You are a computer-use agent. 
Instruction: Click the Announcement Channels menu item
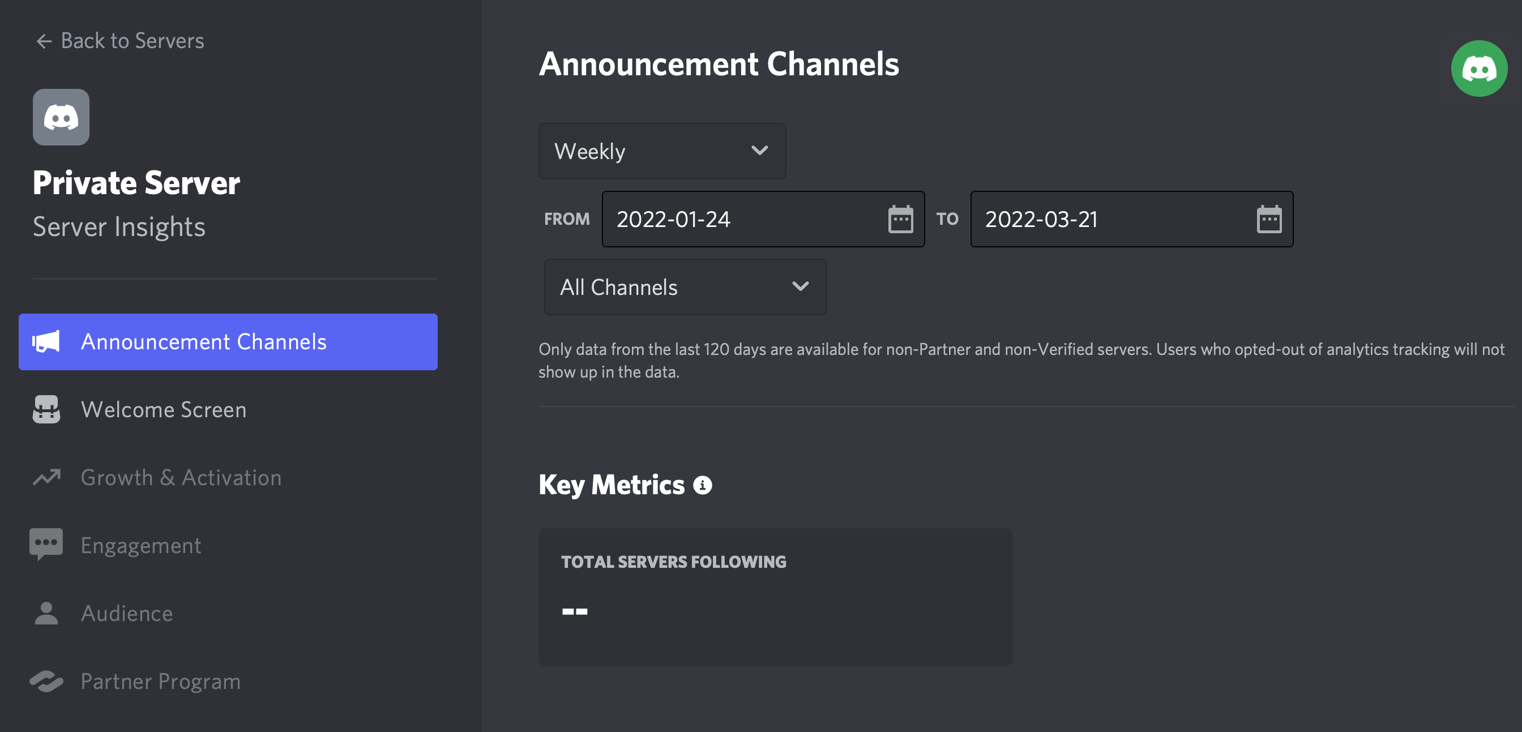pyautogui.click(x=229, y=342)
